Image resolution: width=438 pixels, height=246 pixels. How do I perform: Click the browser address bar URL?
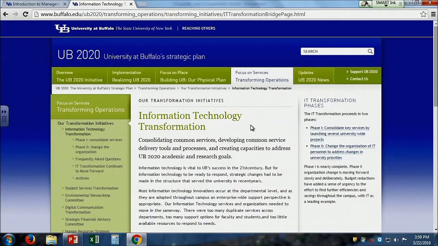[173, 14]
